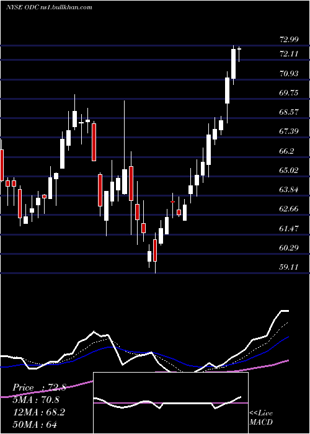310x434 pixels.
Task: Click the 66.2 price axis label
Action: coord(286,151)
